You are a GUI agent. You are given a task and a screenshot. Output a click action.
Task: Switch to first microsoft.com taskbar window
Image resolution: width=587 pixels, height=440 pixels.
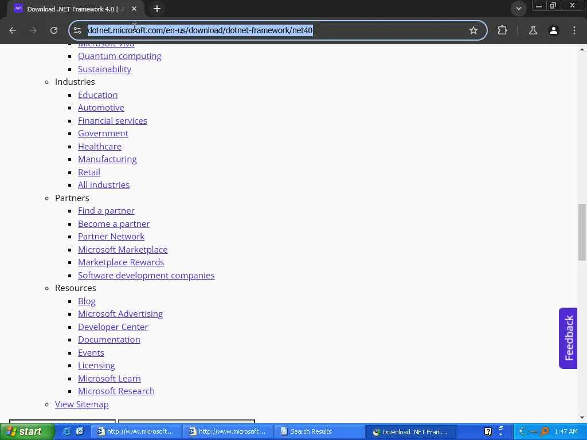(136, 432)
